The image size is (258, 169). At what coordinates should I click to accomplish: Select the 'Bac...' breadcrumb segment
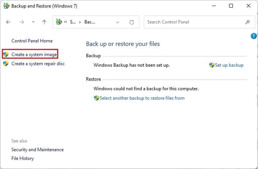tap(90, 22)
